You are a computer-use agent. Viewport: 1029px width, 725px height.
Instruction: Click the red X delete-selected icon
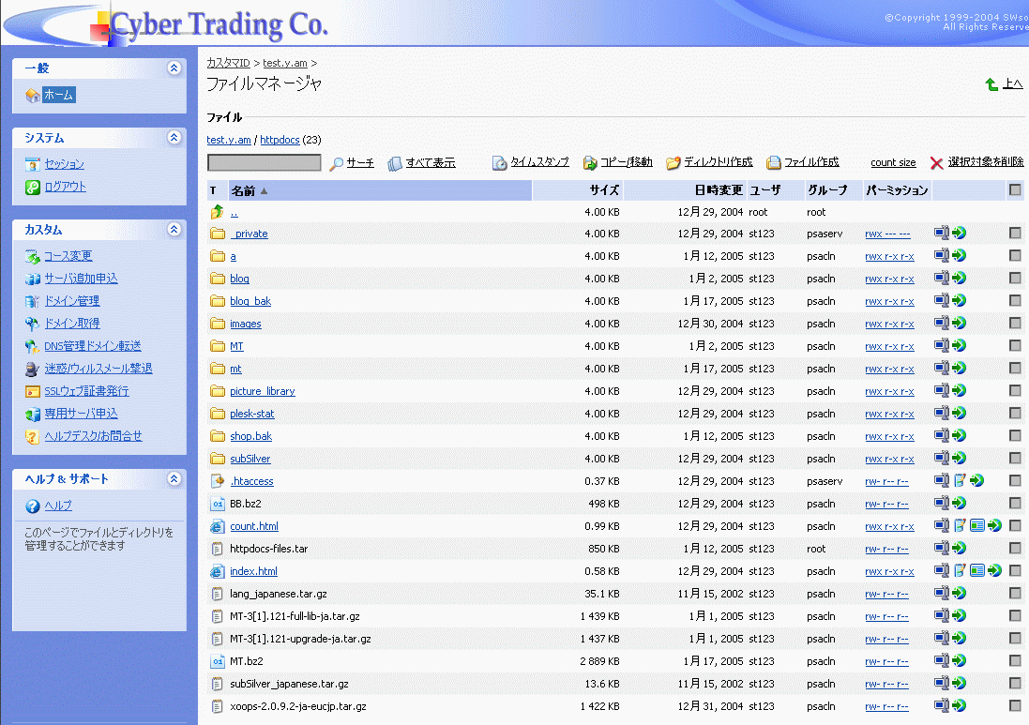click(x=936, y=163)
